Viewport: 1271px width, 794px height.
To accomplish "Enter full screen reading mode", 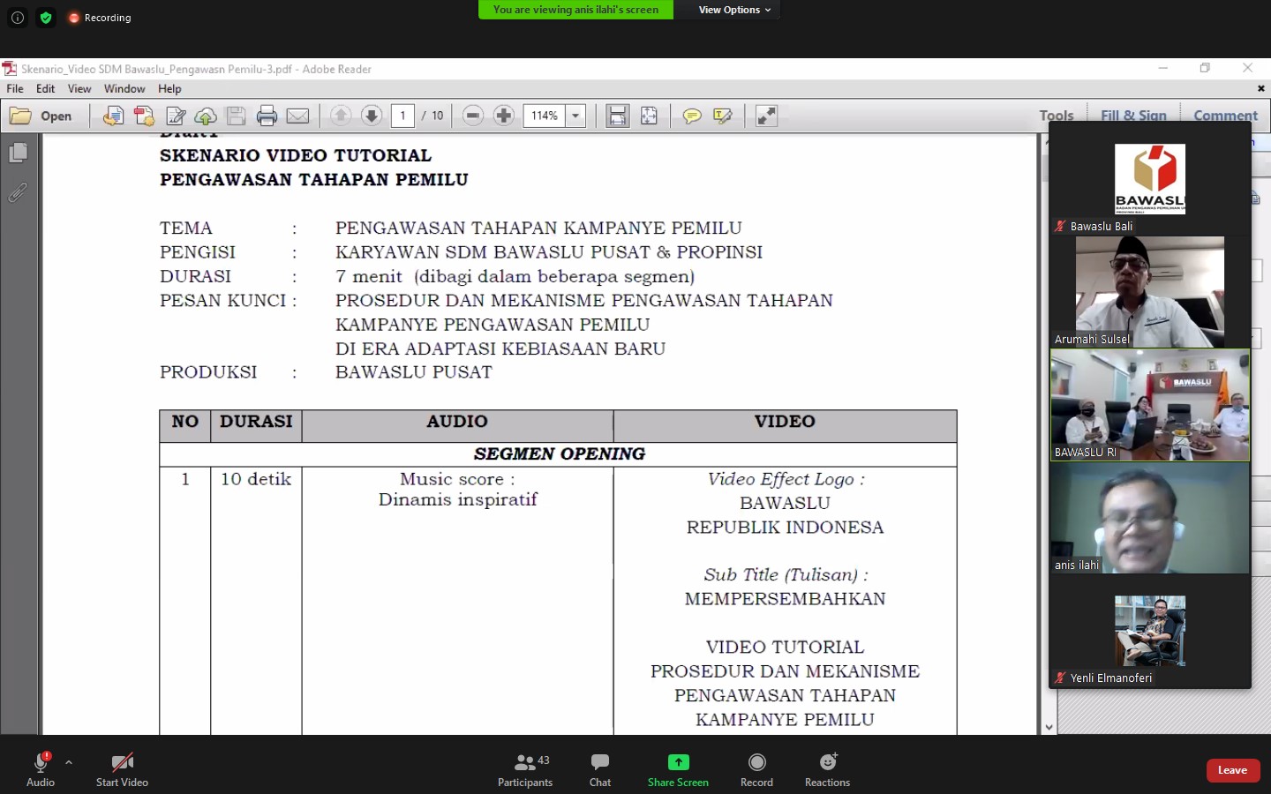I will 765,115.
